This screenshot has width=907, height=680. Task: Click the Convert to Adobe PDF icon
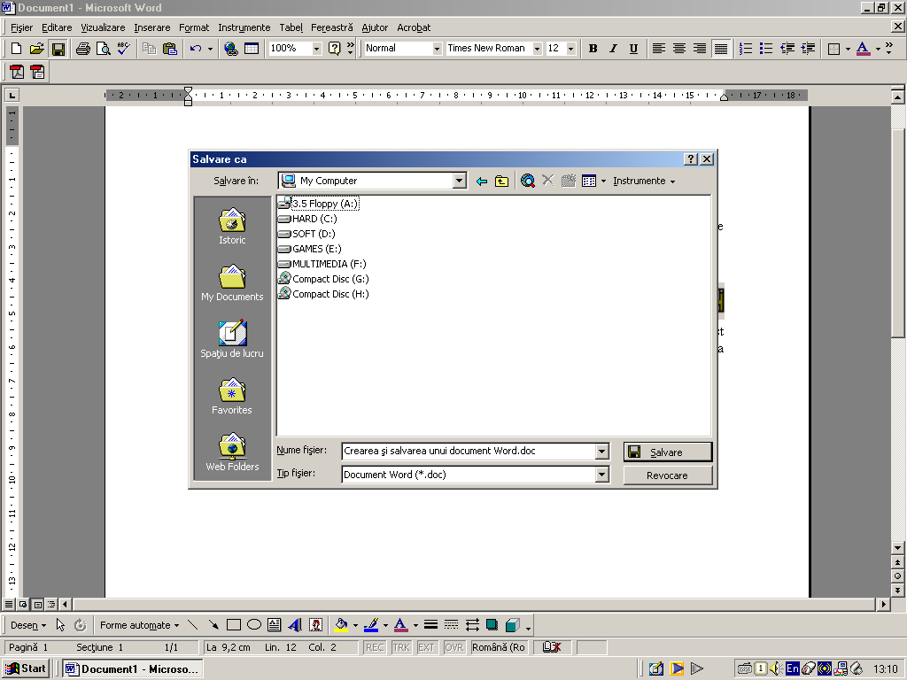click(x=18, y=72)
